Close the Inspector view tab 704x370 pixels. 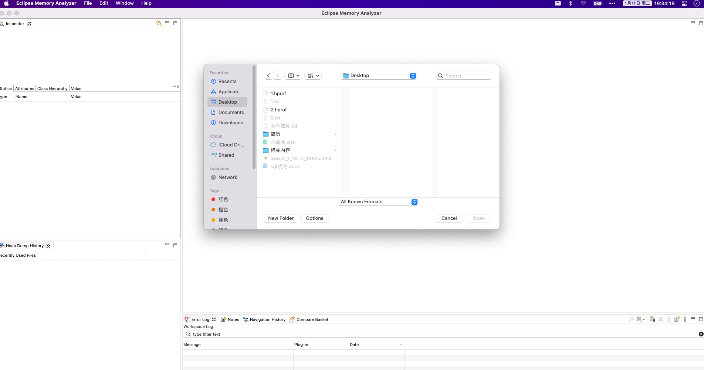tap(29, 24)
